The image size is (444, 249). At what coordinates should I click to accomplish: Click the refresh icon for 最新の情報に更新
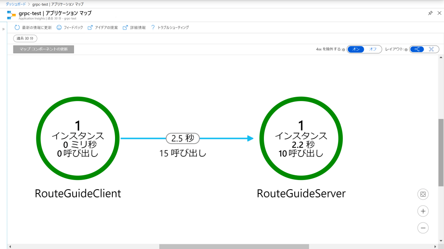pyautogui.click(x=17, y=27)
